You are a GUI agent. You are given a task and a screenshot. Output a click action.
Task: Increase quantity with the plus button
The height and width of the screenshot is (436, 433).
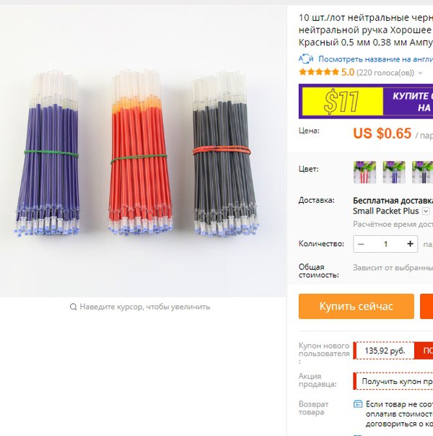tap(410, 244)
